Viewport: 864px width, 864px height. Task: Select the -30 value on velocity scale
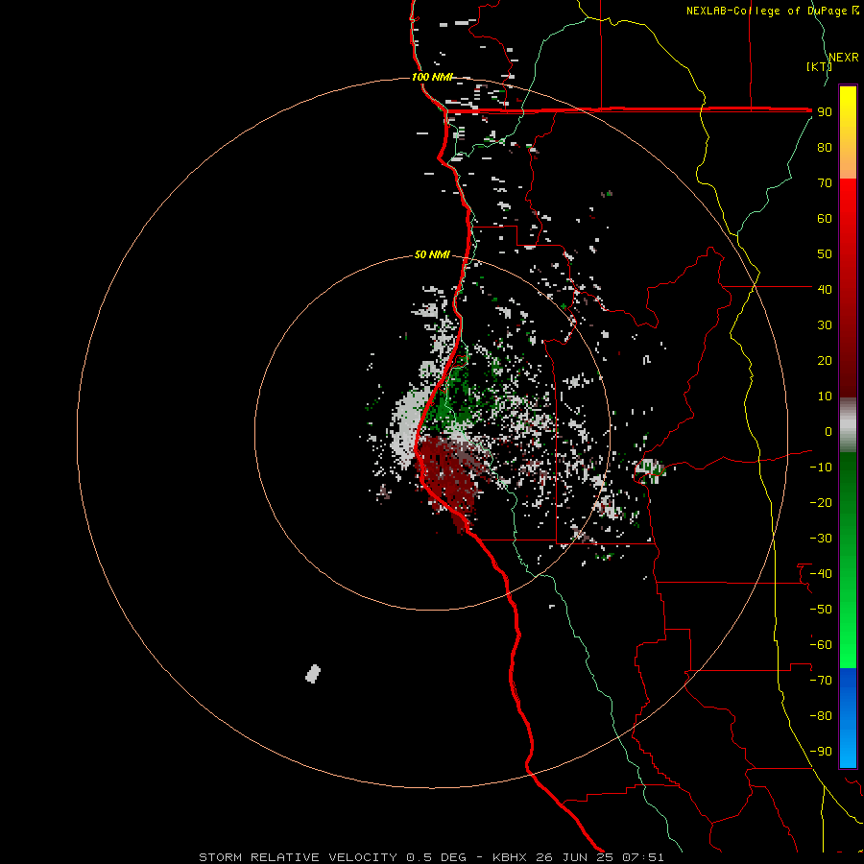tap(821, 539)
